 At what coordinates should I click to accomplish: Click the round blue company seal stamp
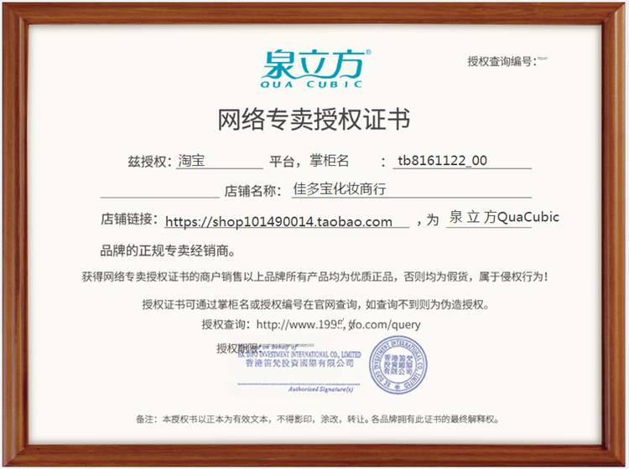coord(398,365)
